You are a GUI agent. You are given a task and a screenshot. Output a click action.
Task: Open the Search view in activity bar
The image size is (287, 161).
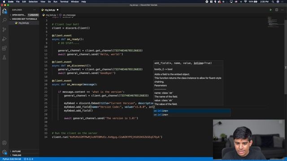pos(4,20)
